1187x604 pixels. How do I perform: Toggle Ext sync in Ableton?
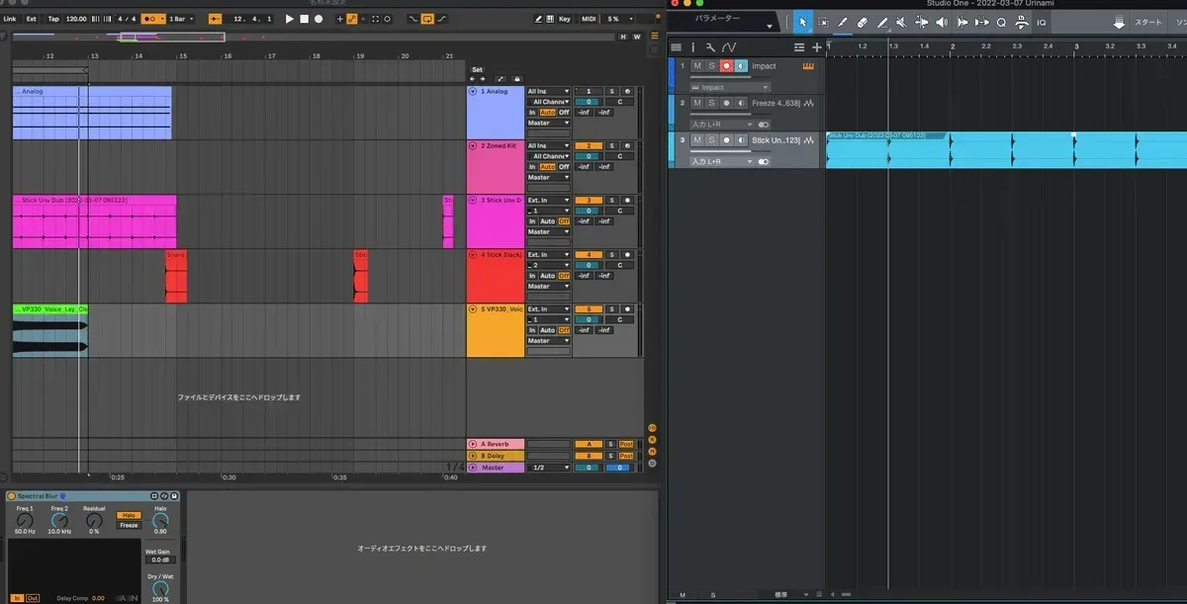[31, 19]
